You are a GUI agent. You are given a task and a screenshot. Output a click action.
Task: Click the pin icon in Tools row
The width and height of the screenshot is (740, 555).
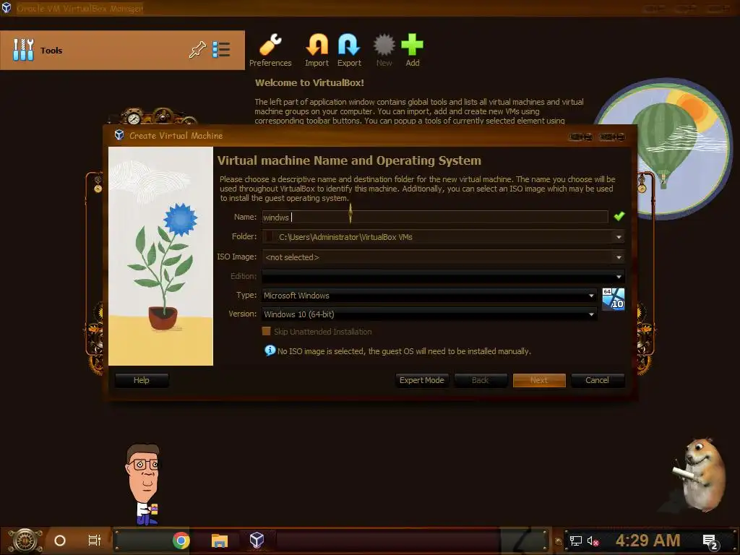pos(197,50)
